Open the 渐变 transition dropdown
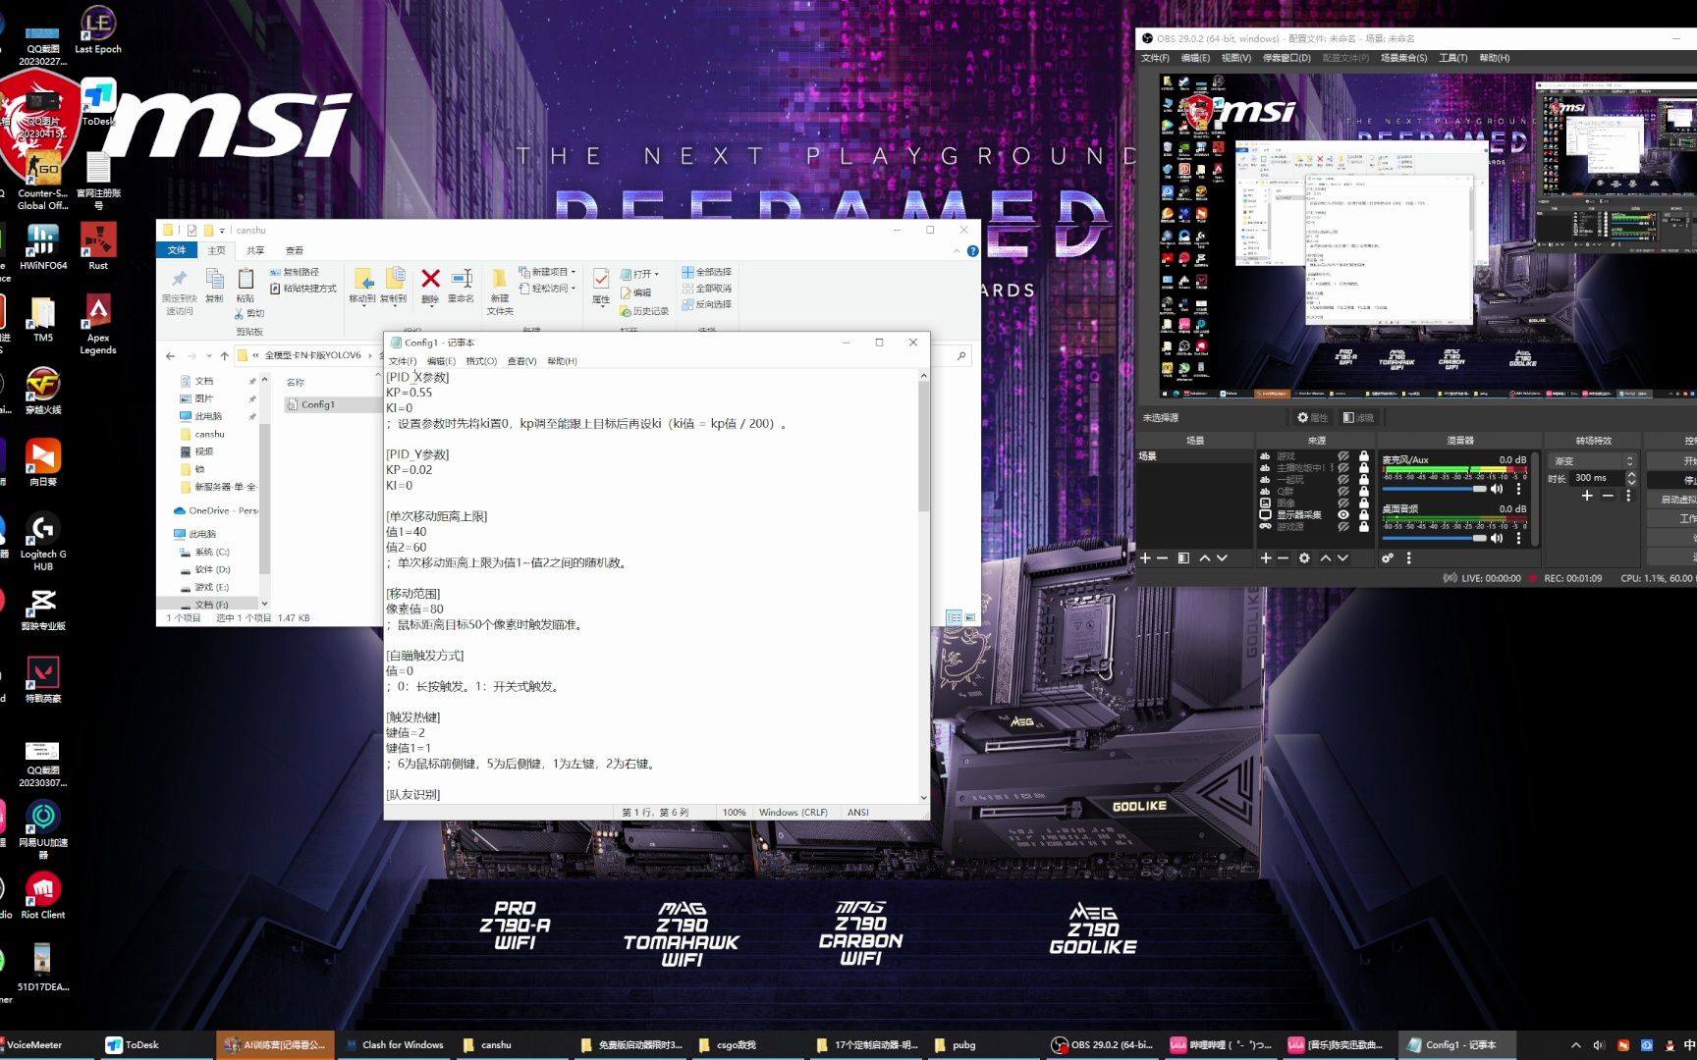Image resolution: width=1697 pixels, height=1060 pixels. click(x=1592, y=460)
